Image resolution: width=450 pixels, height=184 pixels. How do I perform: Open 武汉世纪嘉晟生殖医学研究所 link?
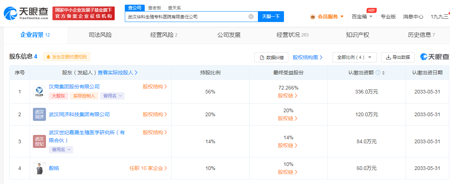pyautogui.click(x=87, y=136)
